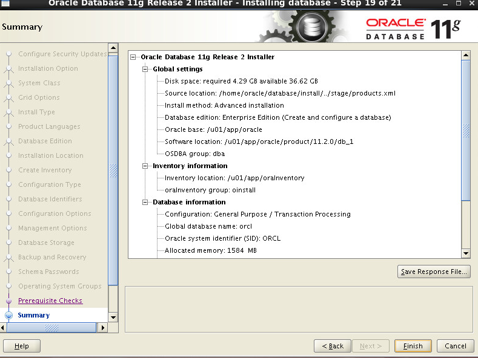The height and width of the screenshot is (358, 478).
Task: Maximize the installer window
Action: 458,4
